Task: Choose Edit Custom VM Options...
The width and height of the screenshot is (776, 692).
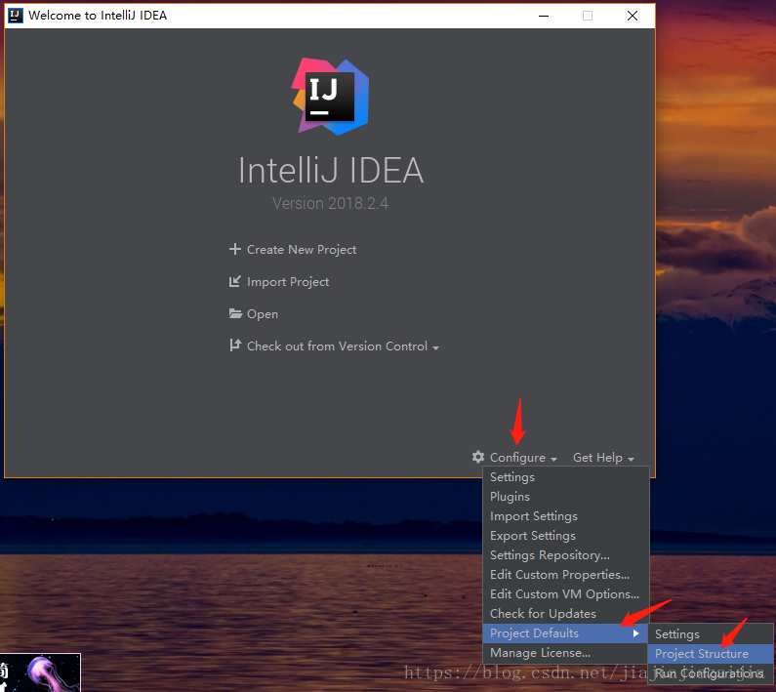Action: (566, 594)
